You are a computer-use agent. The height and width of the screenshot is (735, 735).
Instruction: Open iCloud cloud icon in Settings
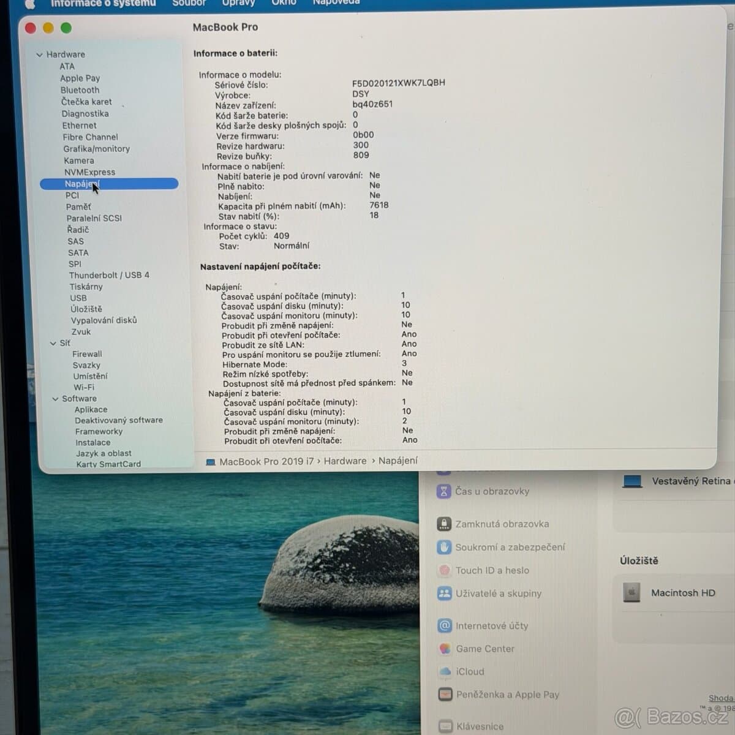pos(445,672)
